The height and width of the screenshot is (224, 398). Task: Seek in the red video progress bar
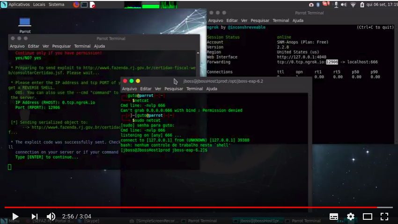199,207
